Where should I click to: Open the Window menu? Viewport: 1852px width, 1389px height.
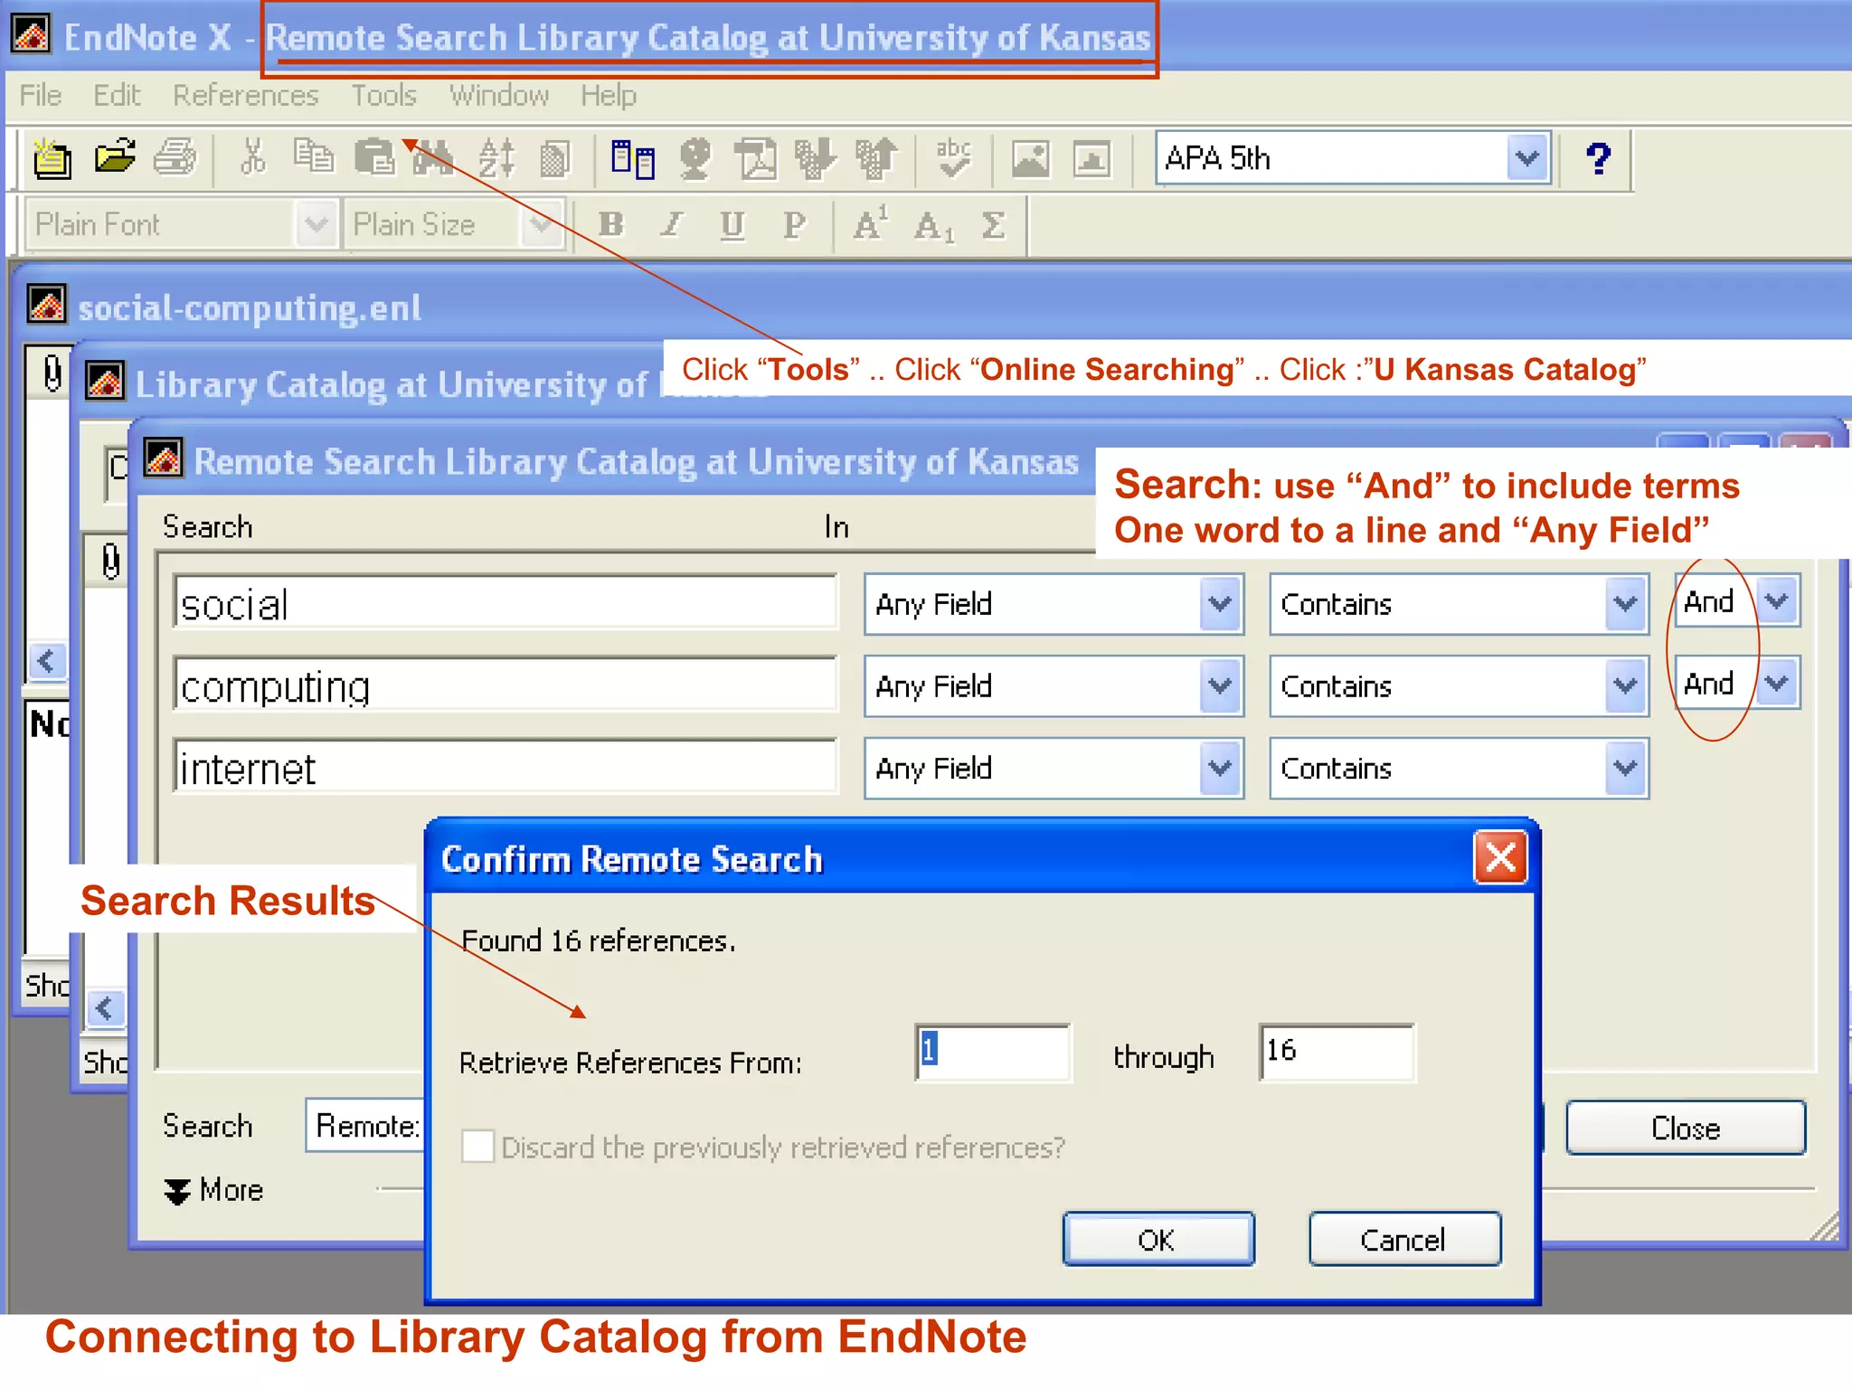(x=499, y=95)
